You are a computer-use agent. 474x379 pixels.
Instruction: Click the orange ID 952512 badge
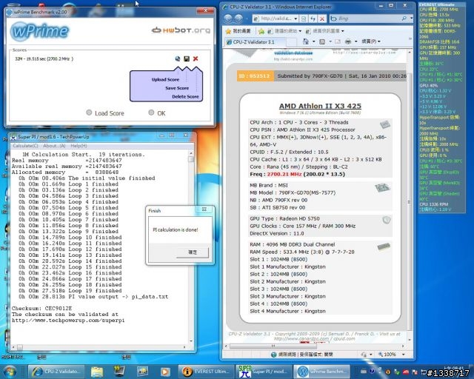[x=255, y=76]
